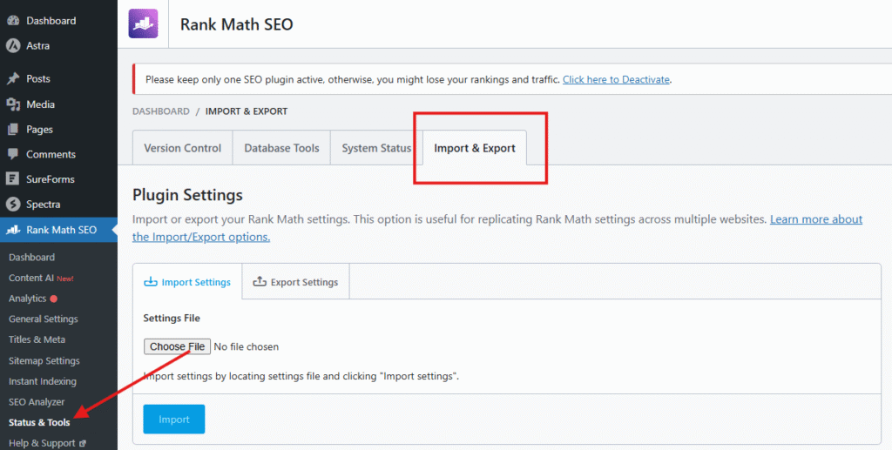The width and height of the screenshot is (892, 450).
Task: Open Sitemap Settings submenu item
Action: point(44,361)
